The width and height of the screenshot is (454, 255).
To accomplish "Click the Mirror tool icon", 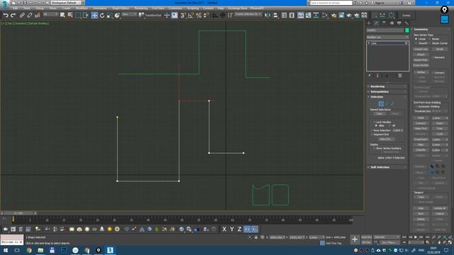I will tap(267, 16).
